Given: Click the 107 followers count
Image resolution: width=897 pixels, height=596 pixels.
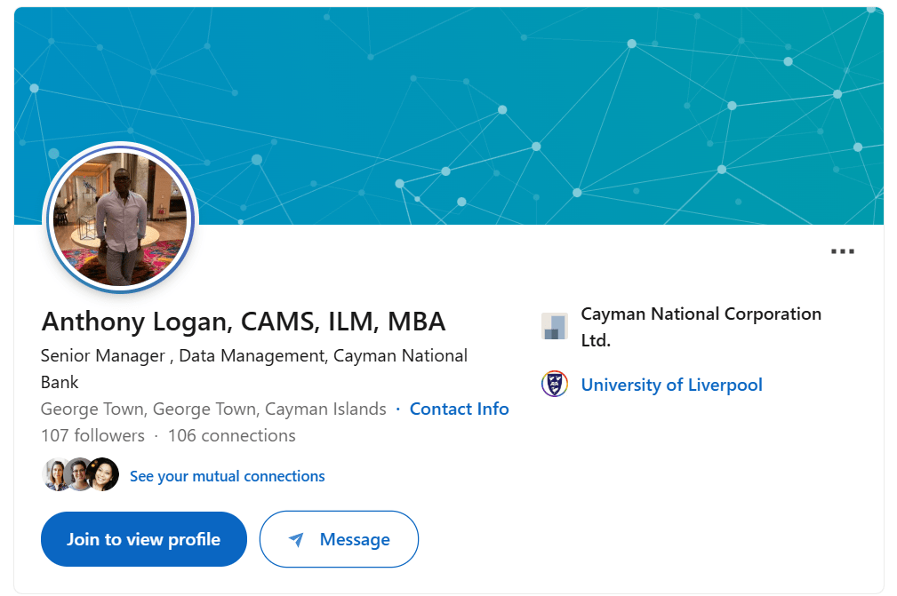Looking at the screenshot, I should tap(92, 436).
